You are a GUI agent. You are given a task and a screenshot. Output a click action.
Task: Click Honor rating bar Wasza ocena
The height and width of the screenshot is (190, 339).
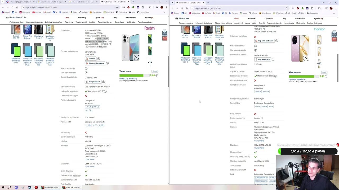tap(304, 77)
